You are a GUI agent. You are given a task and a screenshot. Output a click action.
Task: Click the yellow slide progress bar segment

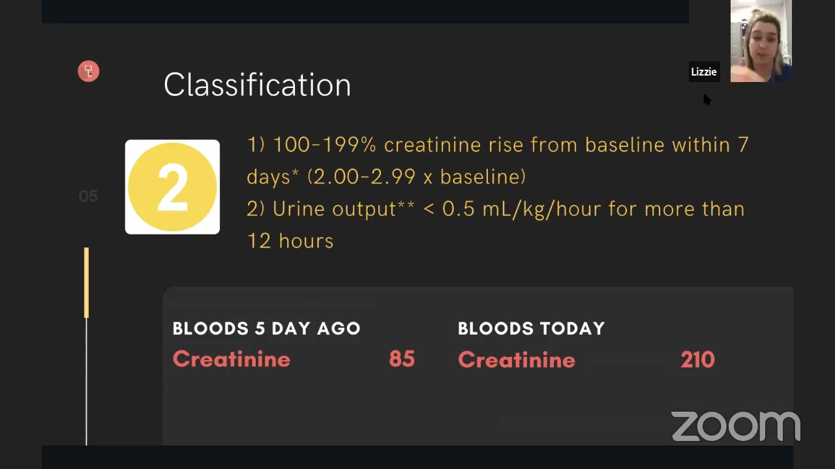point(86,283)
